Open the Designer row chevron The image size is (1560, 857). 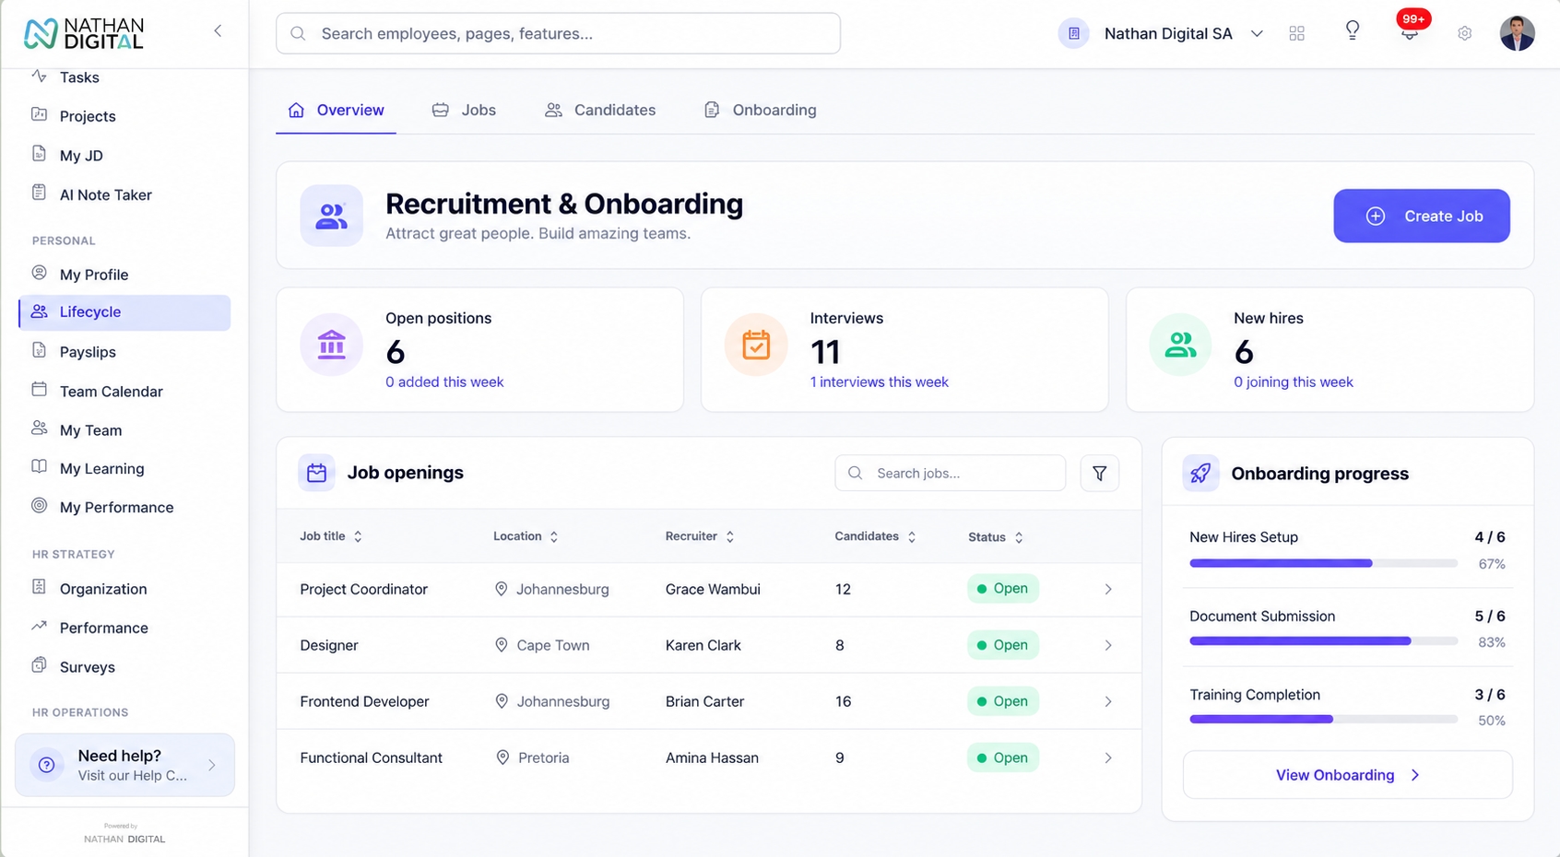click(x=1108, y=645)
